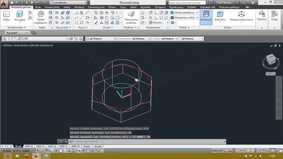Open the Obiekt wygładzony smooth object tool
The width and height of the screenshot is (283, 159).
[x=41, y=17]
